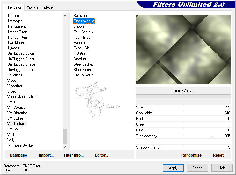This screenshot has height=175, width=236.
Task: Select the Tiles a GoGo filter
Action: point(84,75)
